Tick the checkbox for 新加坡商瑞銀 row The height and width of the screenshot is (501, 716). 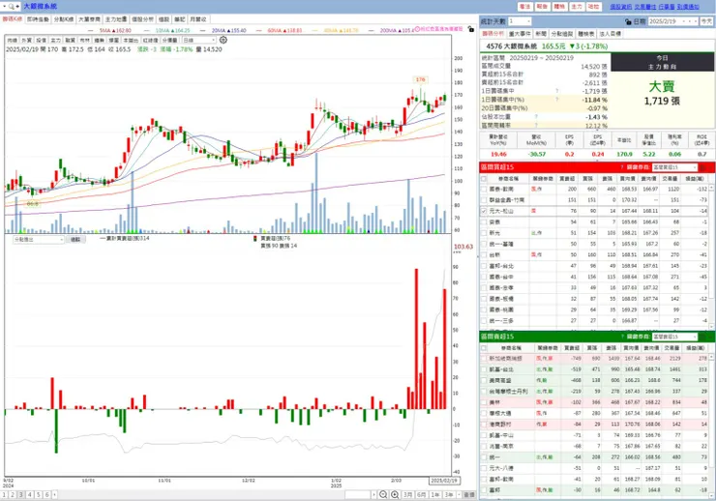[x=484, y=359]
